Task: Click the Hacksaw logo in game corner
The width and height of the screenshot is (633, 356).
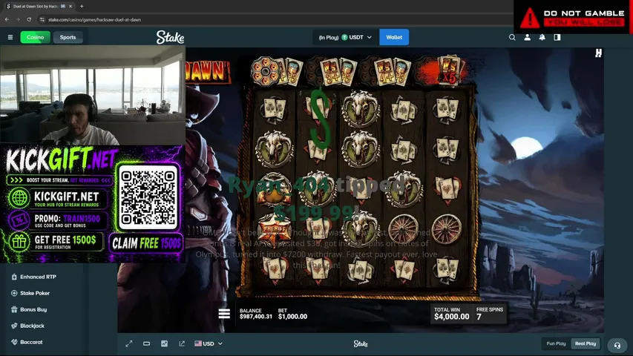Action: (x=598, y=53)
